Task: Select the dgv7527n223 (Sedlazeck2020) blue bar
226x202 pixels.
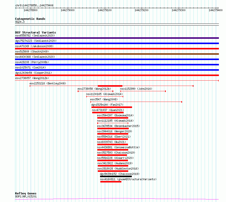Action: point(117,43)
